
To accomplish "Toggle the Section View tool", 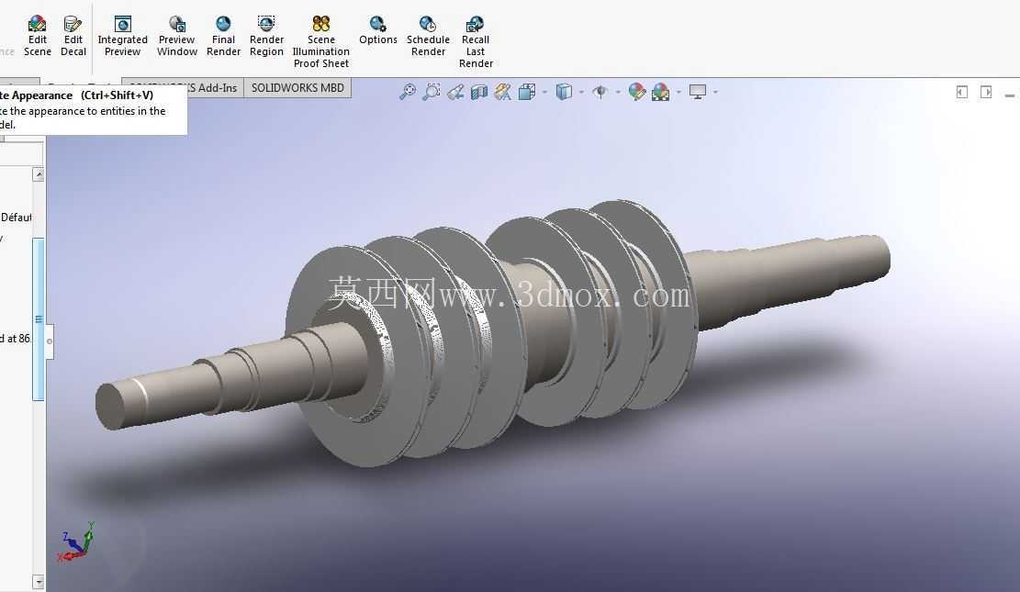I will tap(478, 92).
